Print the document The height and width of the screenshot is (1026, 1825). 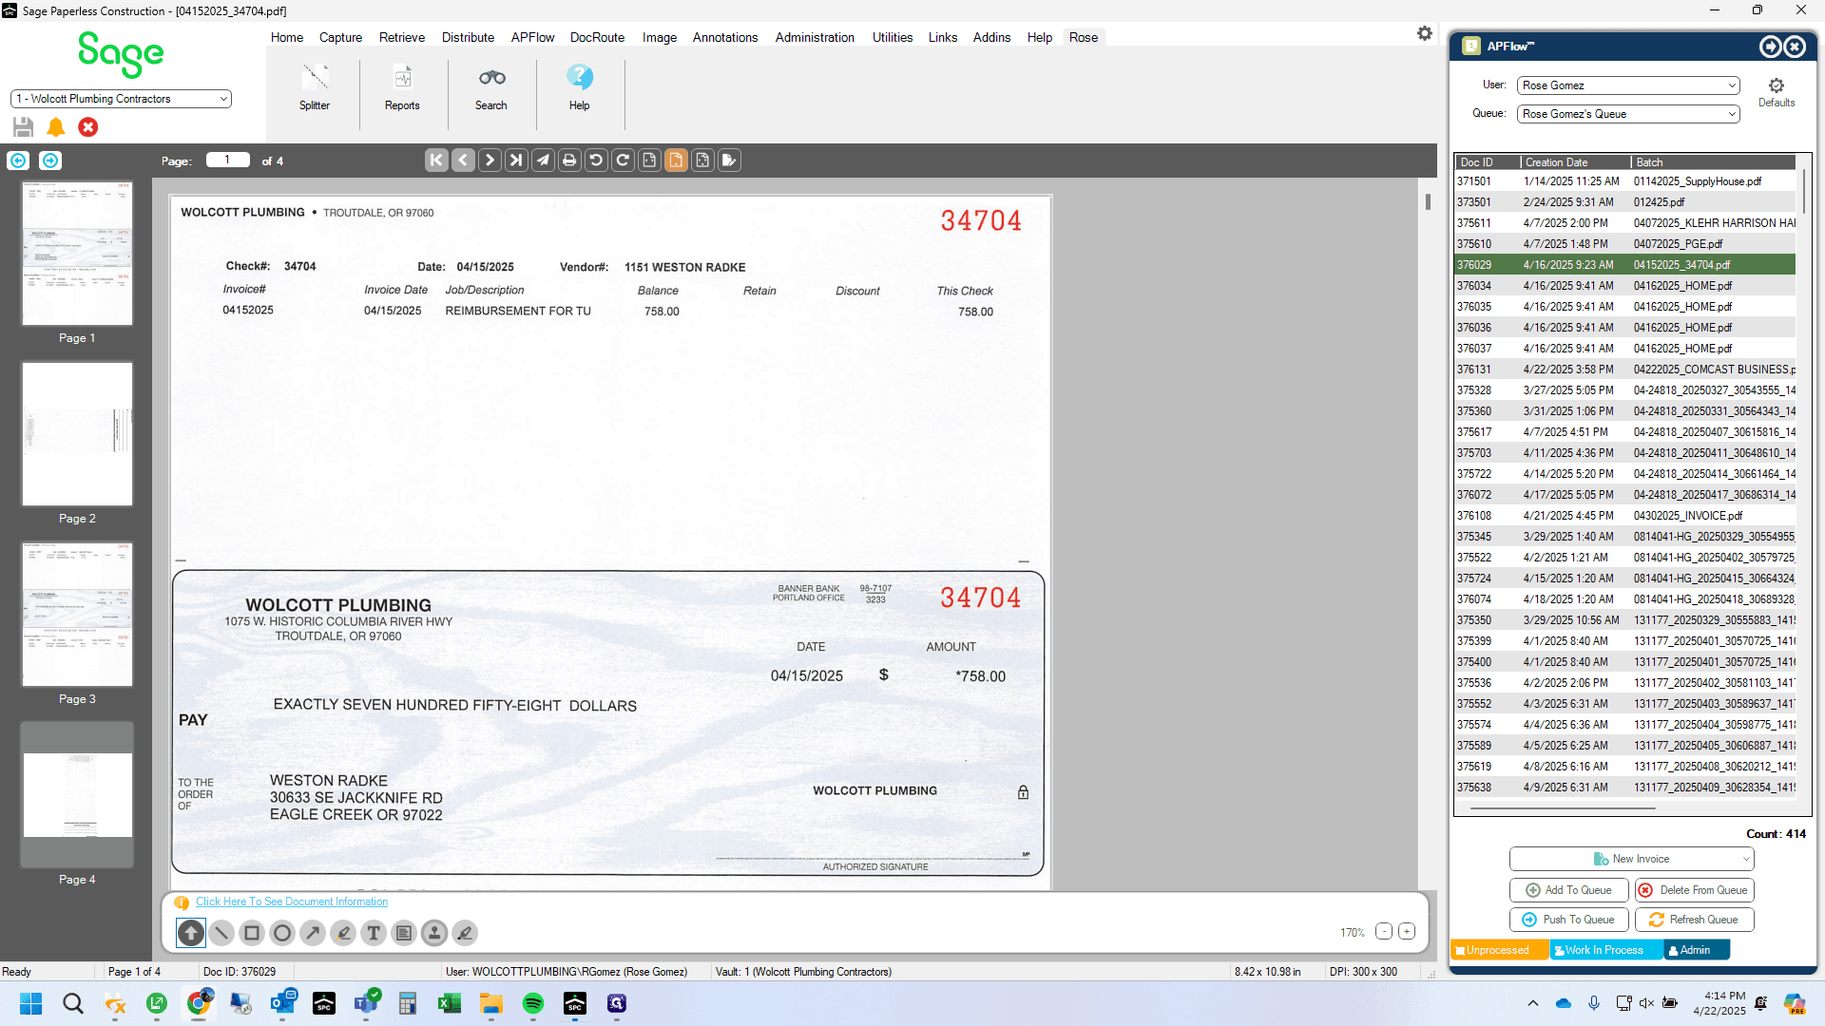click(x=569, y=161)
